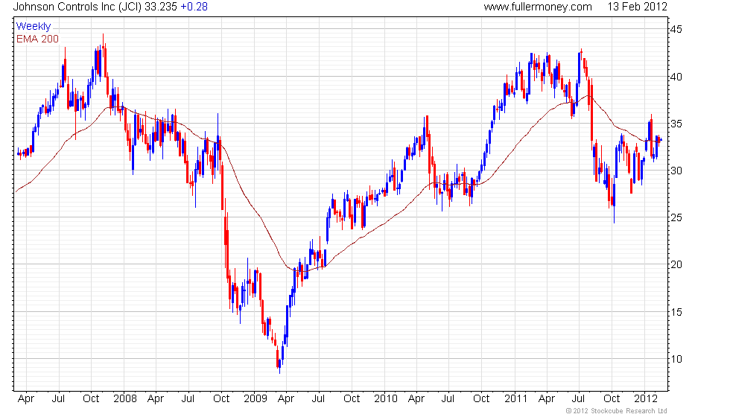Image resolution: width=730 pixels, height=417 pixels.
Task: Click the 25 price axis label
Action: point(676,217)
